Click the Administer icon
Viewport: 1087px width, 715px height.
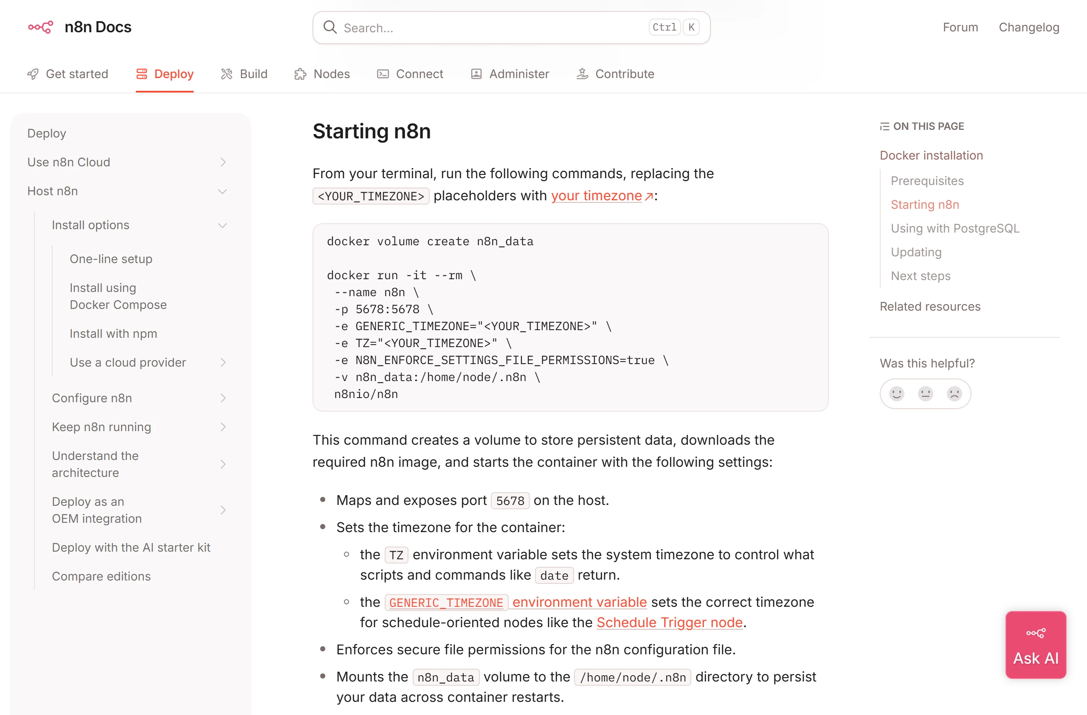[x=476, y=74]
